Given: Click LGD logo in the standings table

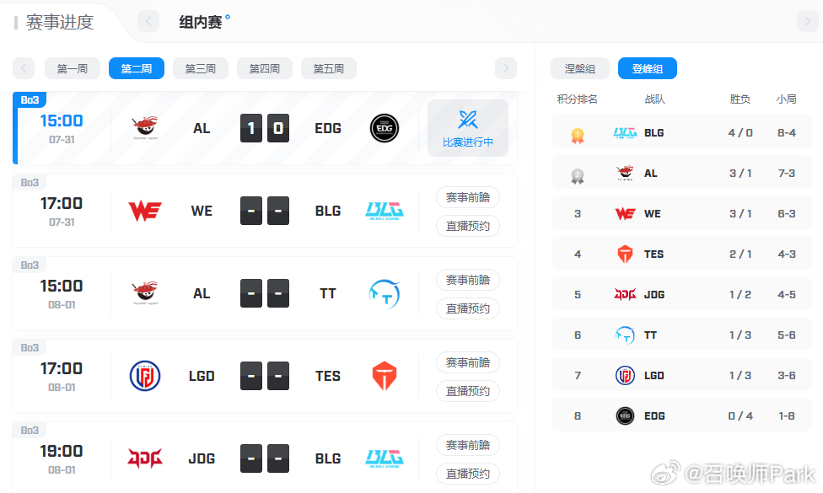Looking at the screenshot, I should tap(625, 376).
